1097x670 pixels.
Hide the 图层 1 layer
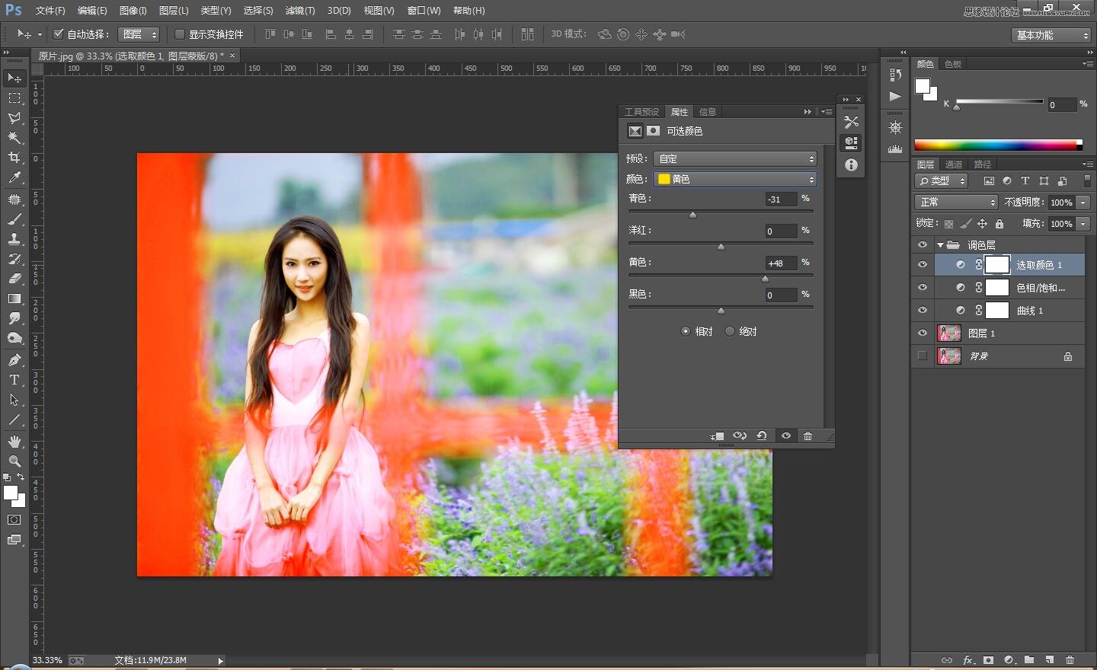(x=923, y=333)
